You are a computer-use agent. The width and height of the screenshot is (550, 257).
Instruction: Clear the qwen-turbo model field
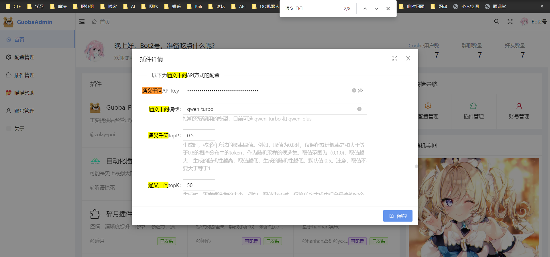click(x=359, y=109)
